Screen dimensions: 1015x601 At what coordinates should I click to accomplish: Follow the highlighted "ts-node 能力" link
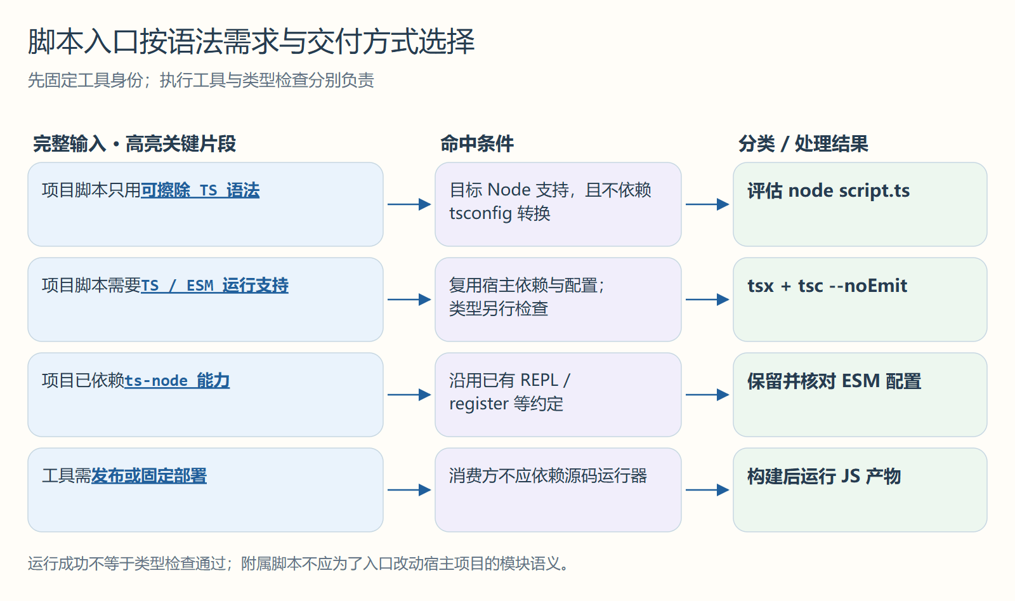(x=177, y=381)
